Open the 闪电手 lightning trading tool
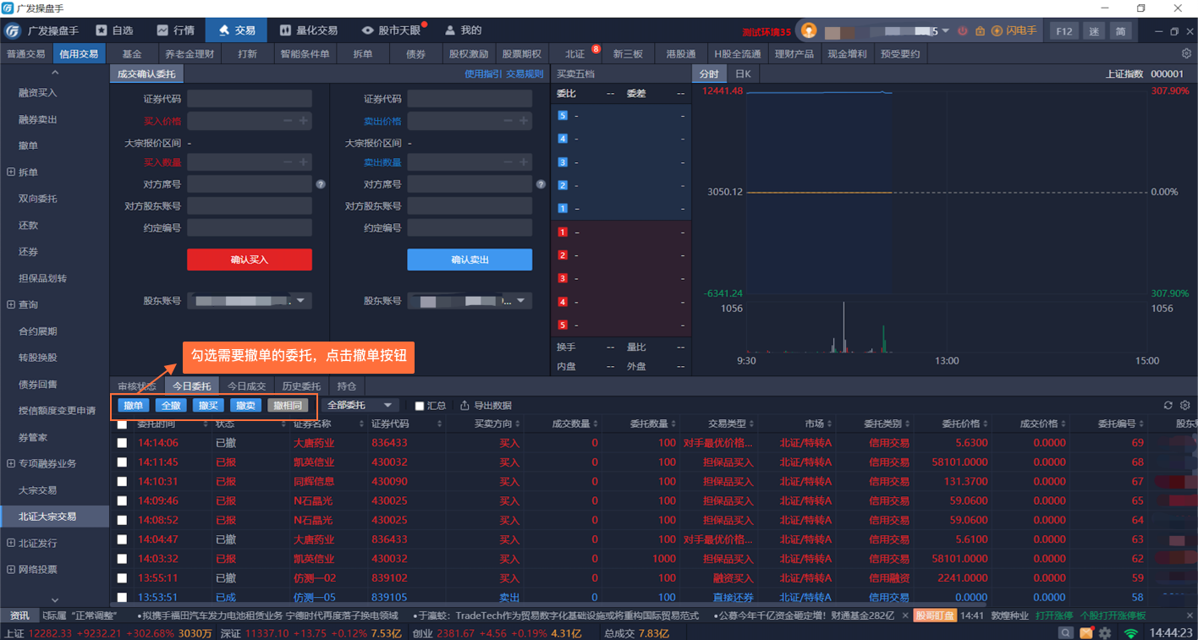 click(1014, 31)
